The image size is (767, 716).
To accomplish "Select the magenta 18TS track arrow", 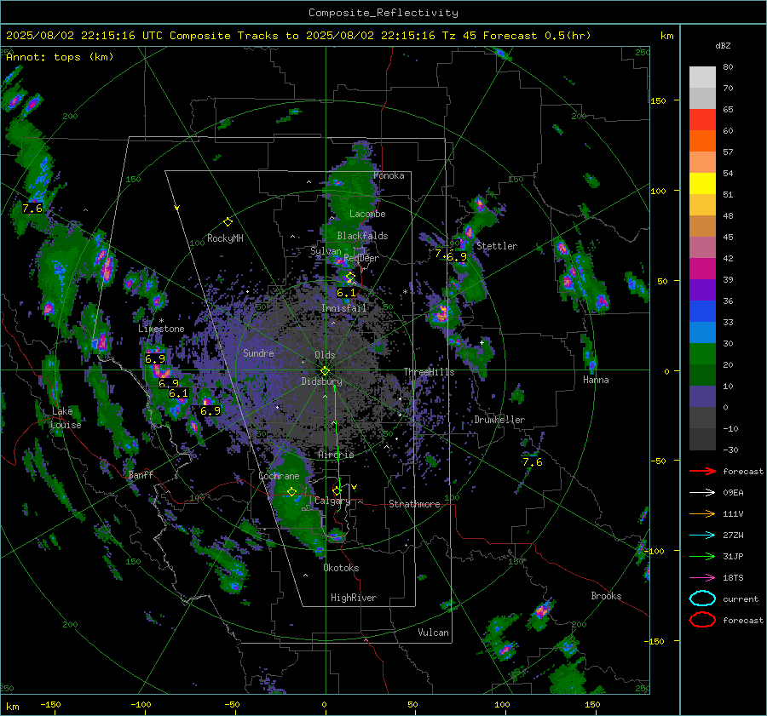I will coord(702,578).
